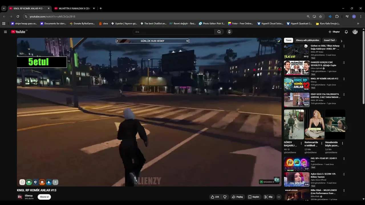This screenshot has height=205, width=365.
Task: Click the search magnifier button
Action: pos(219,32)
